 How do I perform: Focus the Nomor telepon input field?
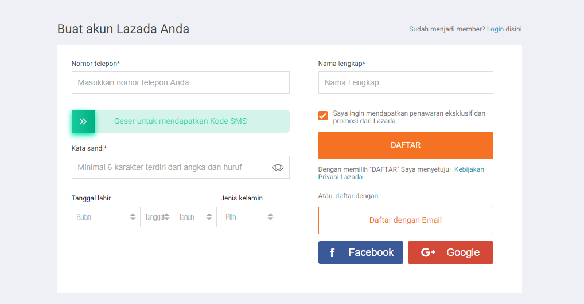181,82
